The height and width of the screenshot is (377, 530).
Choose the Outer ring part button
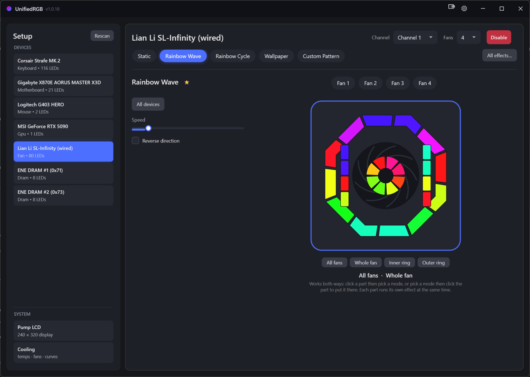pos(433,263)
